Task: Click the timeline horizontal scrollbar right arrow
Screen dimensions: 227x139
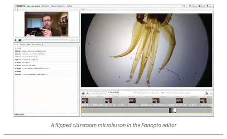Action: coord(211,115)
